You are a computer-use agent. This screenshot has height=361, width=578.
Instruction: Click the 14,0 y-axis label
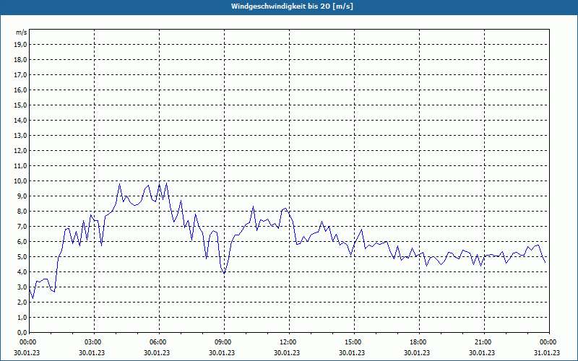point(20,120)
